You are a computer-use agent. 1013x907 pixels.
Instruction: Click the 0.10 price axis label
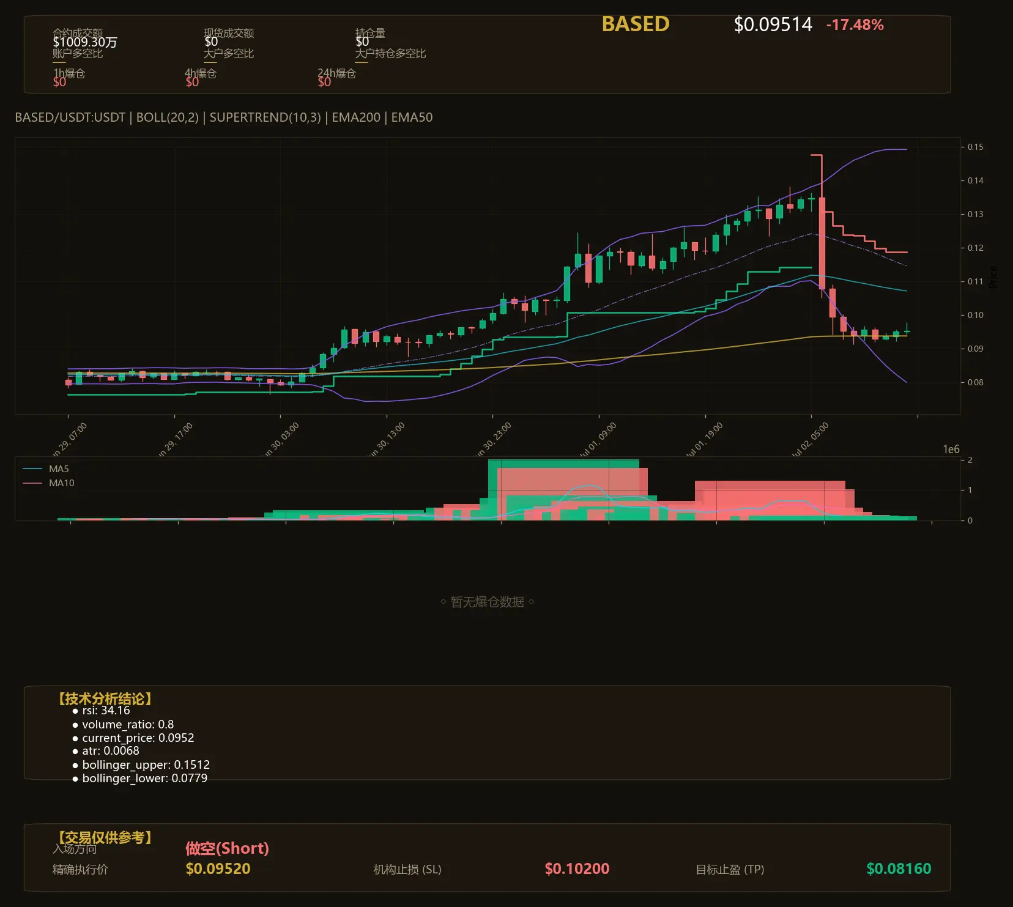click(976, 315)
